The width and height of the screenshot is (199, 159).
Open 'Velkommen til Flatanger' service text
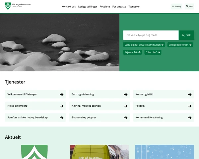click(22, 94)
